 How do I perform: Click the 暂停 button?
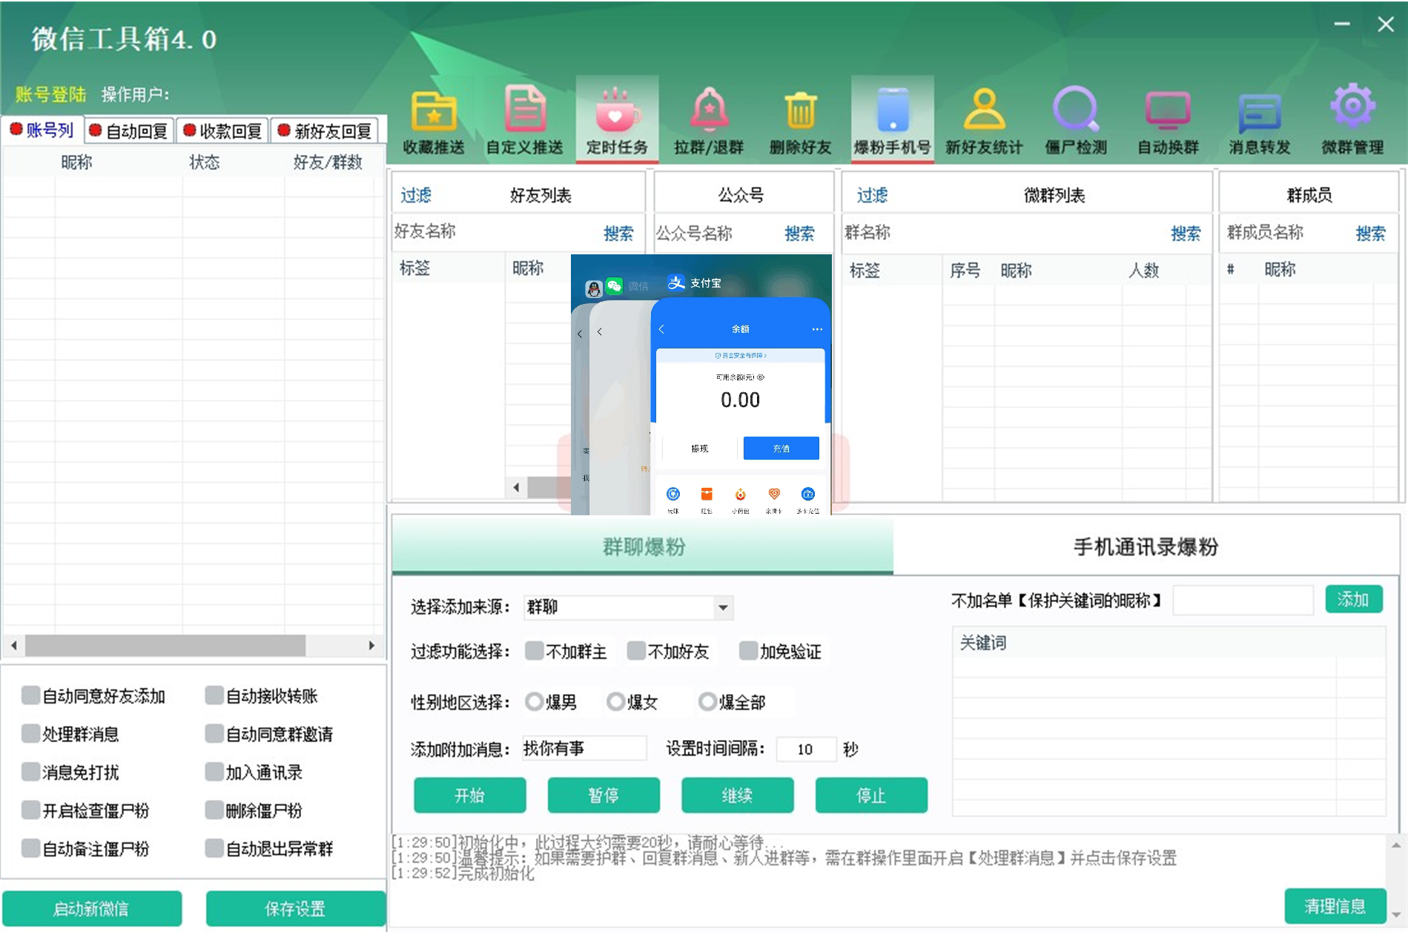click(x=604, y=796)
